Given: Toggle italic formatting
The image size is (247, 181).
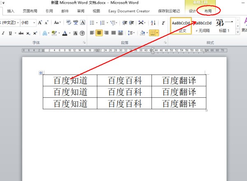Looking at the screenshot, I should pos(3,33).
